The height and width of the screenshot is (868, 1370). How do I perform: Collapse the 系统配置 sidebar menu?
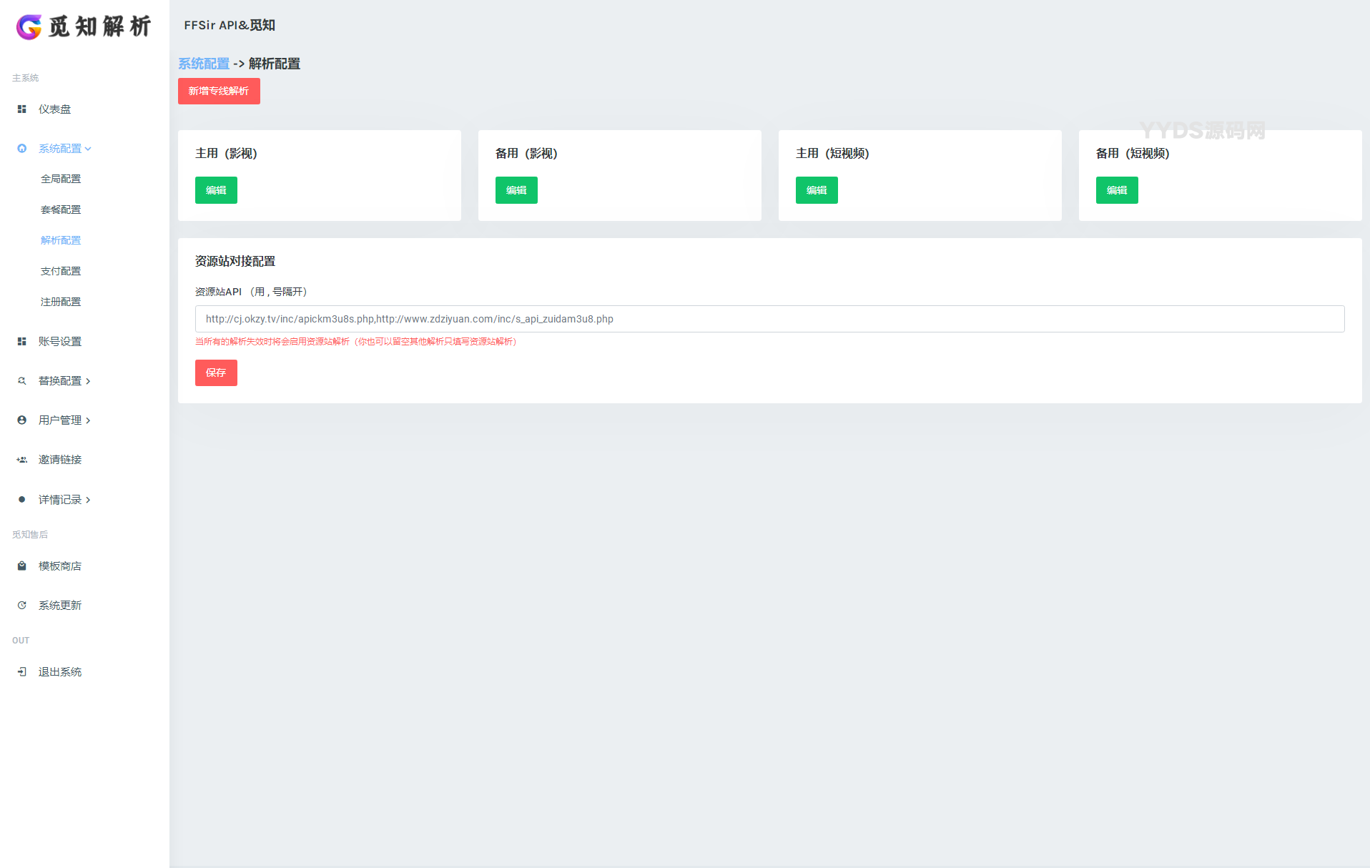pyautogui.click(x=64, y=149)
